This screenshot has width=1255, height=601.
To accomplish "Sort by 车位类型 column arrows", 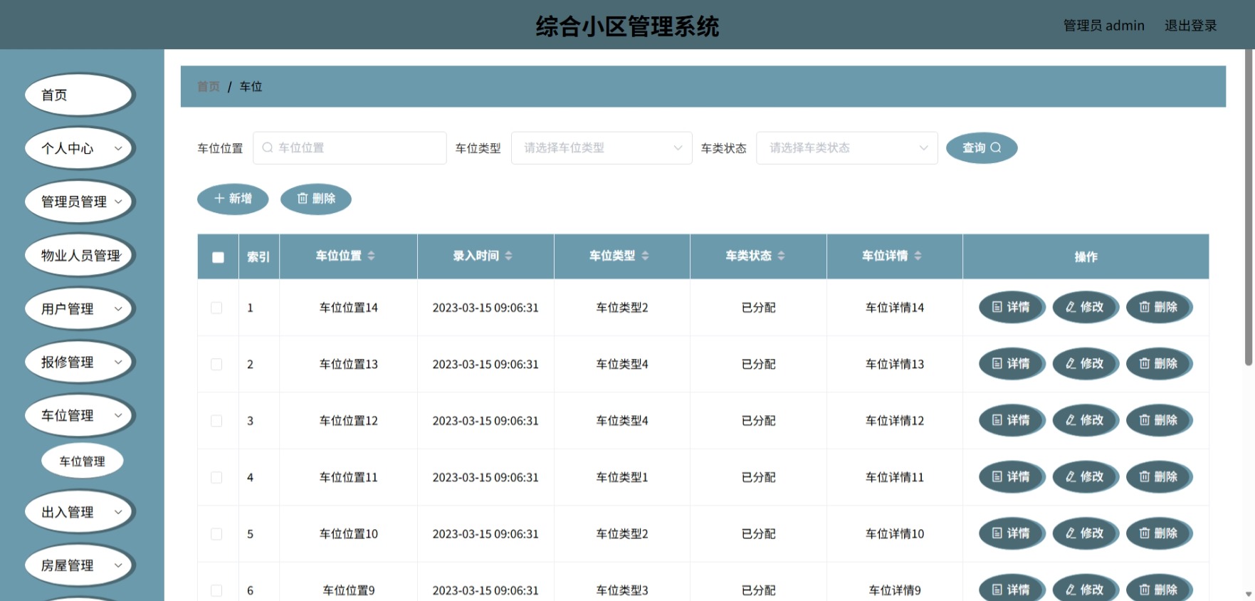I will point(646,256).
